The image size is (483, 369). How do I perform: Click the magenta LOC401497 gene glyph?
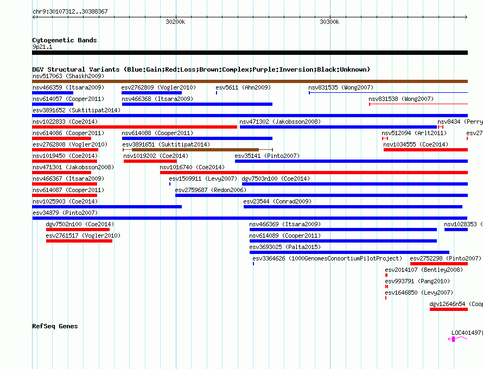point(457,339)
